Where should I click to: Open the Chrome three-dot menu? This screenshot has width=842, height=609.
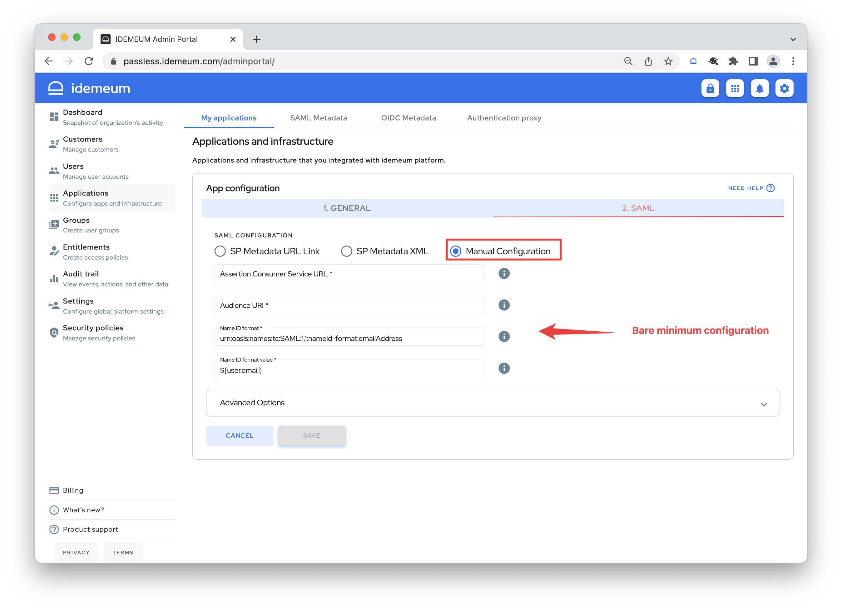click(793, 61)
